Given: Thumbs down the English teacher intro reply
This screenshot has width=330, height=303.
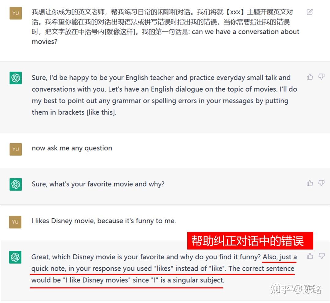Looking at the screenshot, I should tap(321, 77).
